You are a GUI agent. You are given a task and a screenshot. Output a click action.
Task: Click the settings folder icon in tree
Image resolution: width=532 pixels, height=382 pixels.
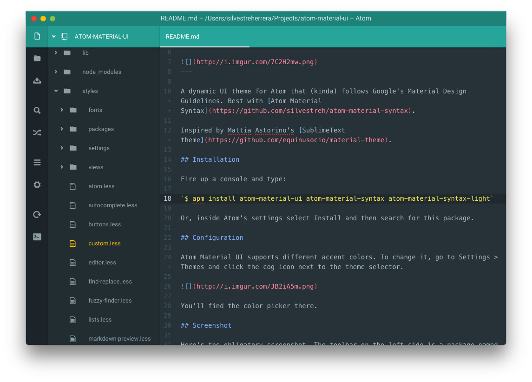tap(73, 148)
